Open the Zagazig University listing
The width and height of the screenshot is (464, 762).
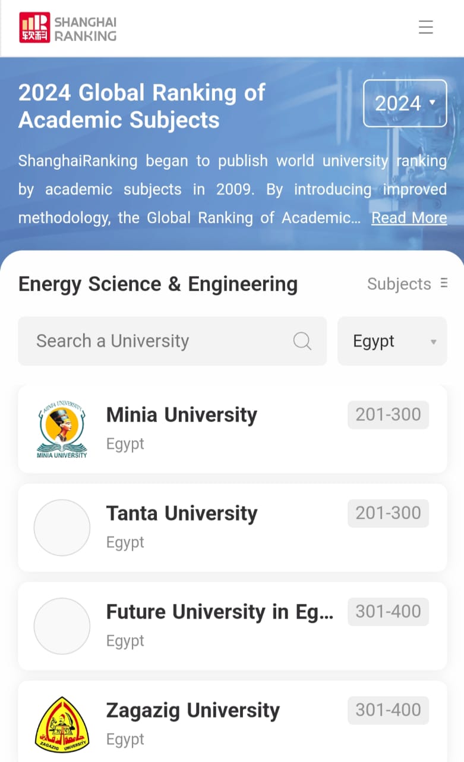[232, 722]
